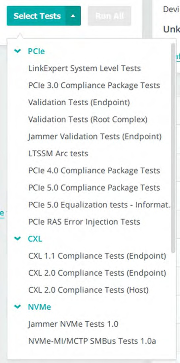Click the dropdown list scrollbar
180x363 pixels.
[x=173, y=148]
